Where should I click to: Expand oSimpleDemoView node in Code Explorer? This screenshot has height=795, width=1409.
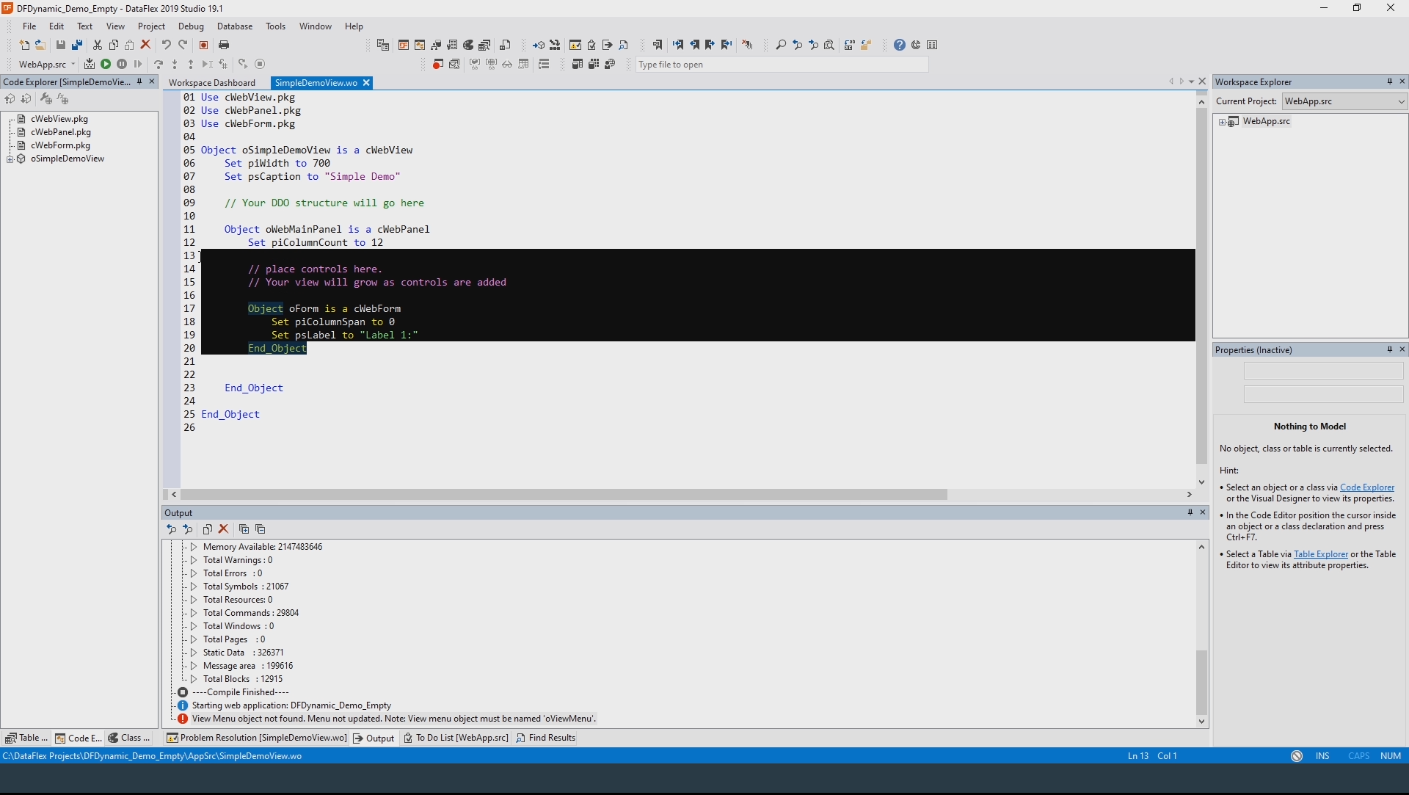(x=10, y=159)
